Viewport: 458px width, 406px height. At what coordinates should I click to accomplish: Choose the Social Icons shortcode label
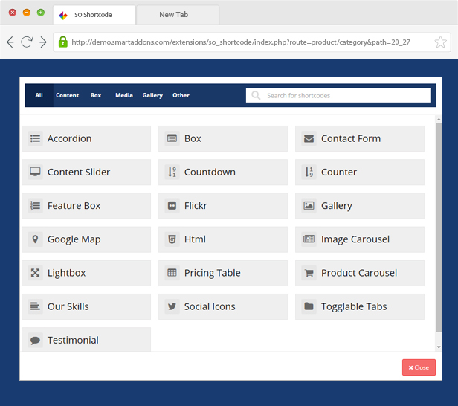(x=210, y=306)
